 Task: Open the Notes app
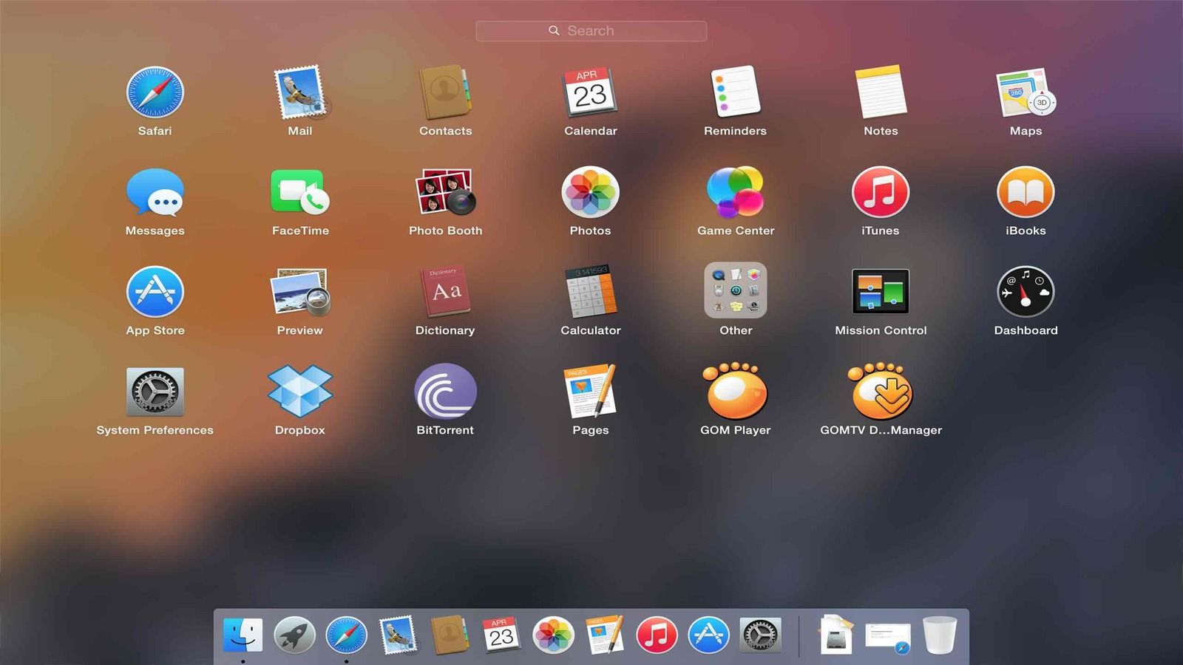pos(881,92)
